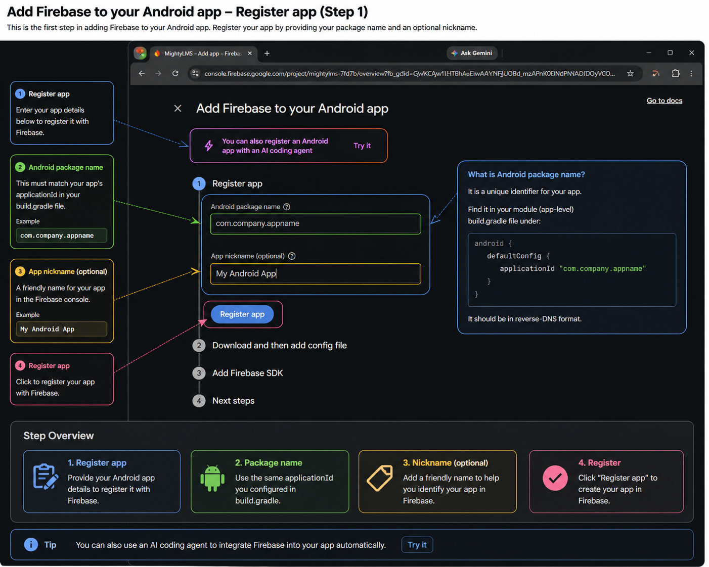Expand step 2 Download and then add config file
709x567 pixels.
pyautogui.click(x=279, y=346)
